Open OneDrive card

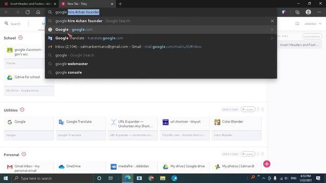[80, 168]
